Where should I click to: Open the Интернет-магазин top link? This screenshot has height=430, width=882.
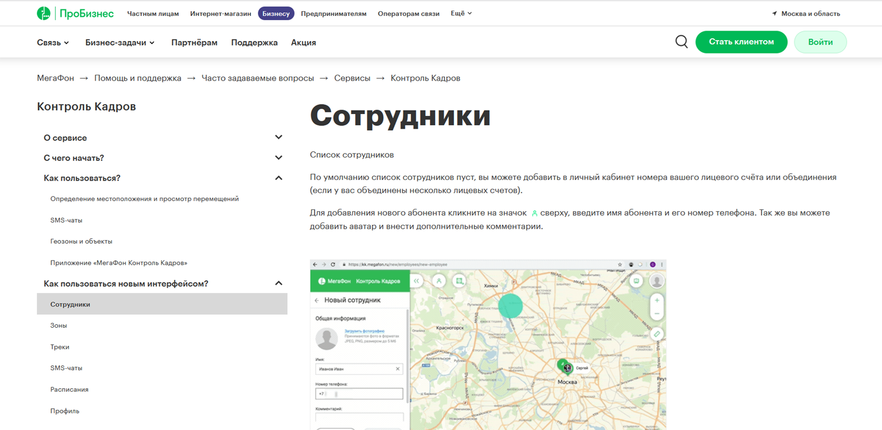click(x=220, y=14)
